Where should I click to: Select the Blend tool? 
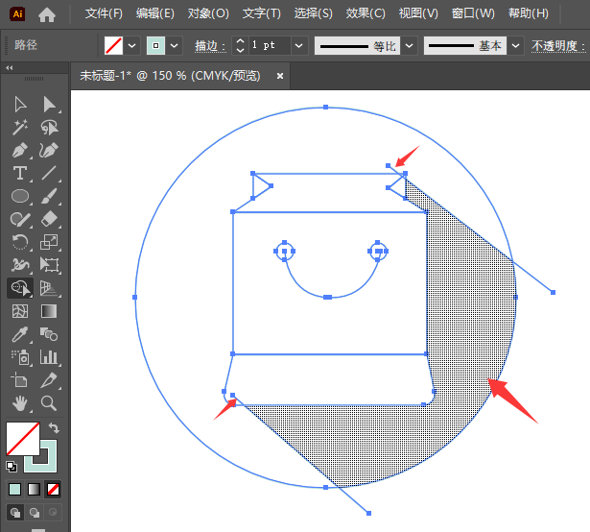[x=49, y=334]
